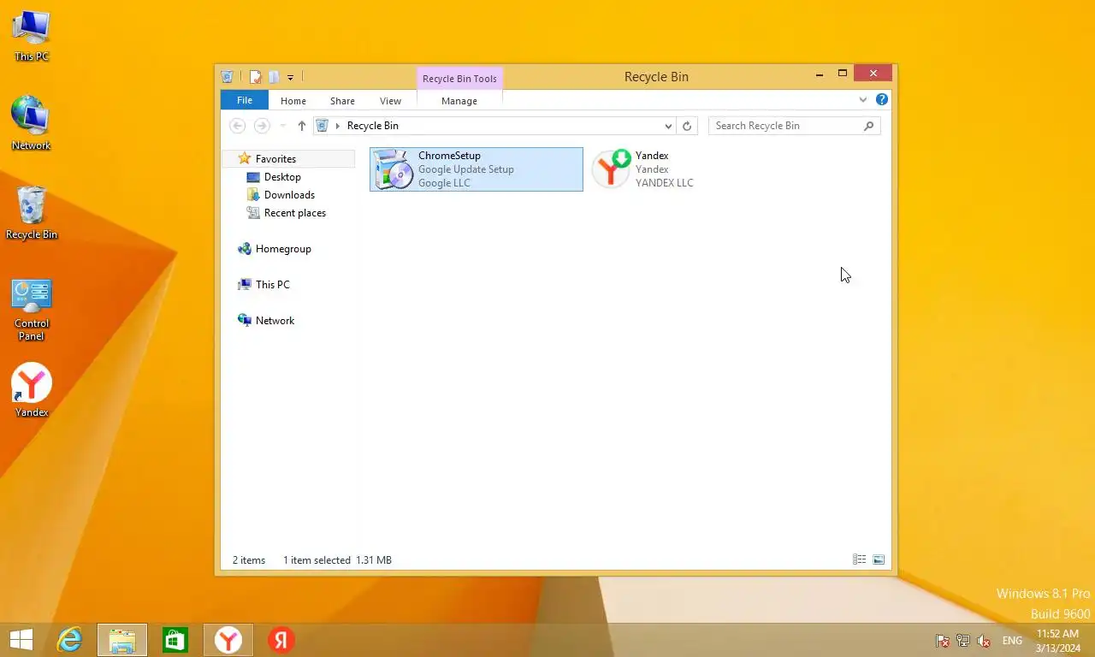Click the Back navigation arrow
This screenshot has width=1095, height=657.
coord(238,126)
